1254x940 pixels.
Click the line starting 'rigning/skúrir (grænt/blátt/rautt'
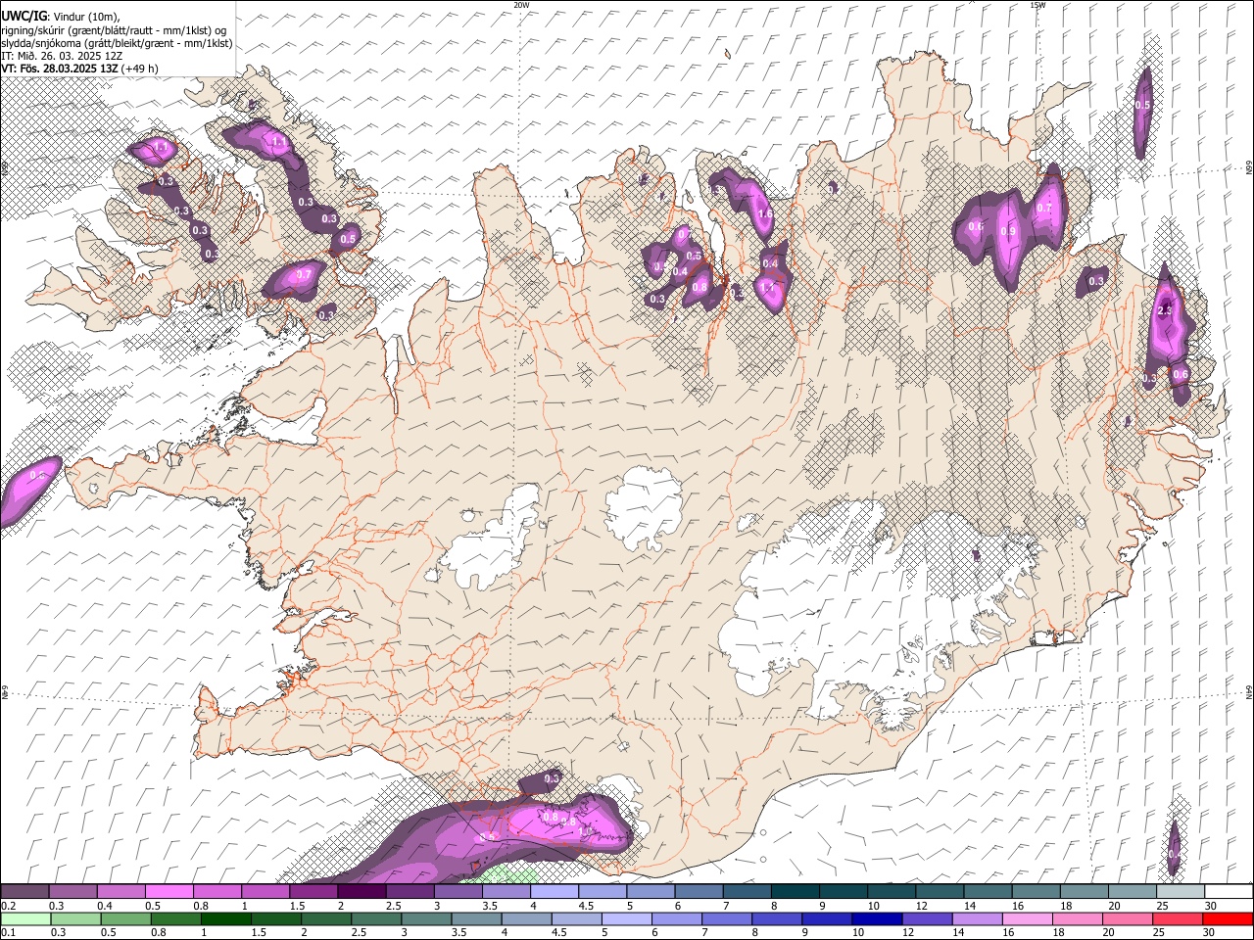[x=114, y=30]
